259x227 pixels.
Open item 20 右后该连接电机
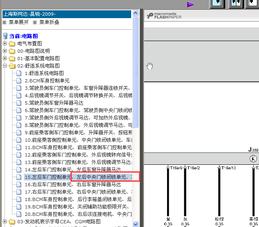(x=78, y=214)
